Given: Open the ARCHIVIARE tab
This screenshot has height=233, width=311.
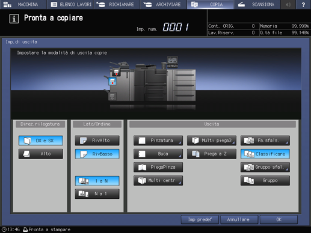Looking at the screenshot, I should [x=164, y=4].
